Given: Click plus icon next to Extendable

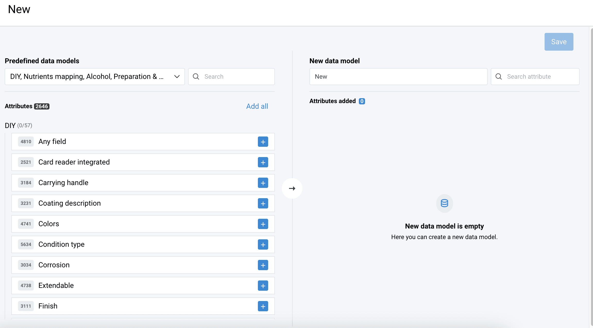Looking at the screenshot, I should (x=263, y=286).
